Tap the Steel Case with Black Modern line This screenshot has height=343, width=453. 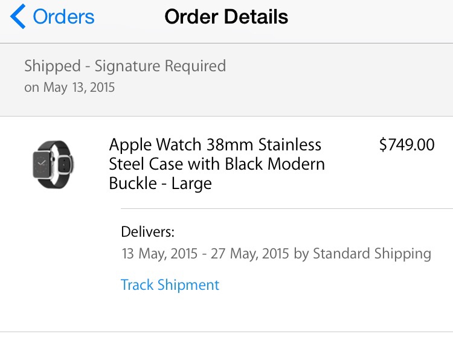coord(217,164)
